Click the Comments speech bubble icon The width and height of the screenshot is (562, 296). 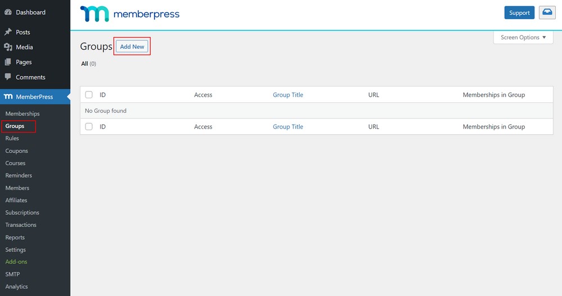coord(8,77)
